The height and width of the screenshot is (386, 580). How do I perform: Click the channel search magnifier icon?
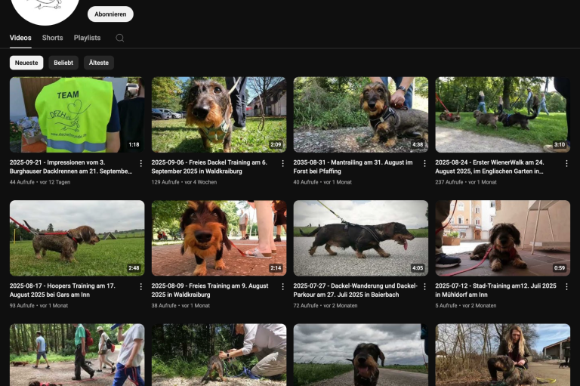[x=119, y=38]
